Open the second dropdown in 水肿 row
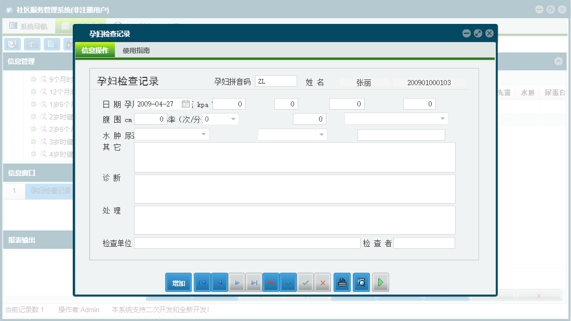The height and width of the screenshot is (321, 571). (321, 135)
